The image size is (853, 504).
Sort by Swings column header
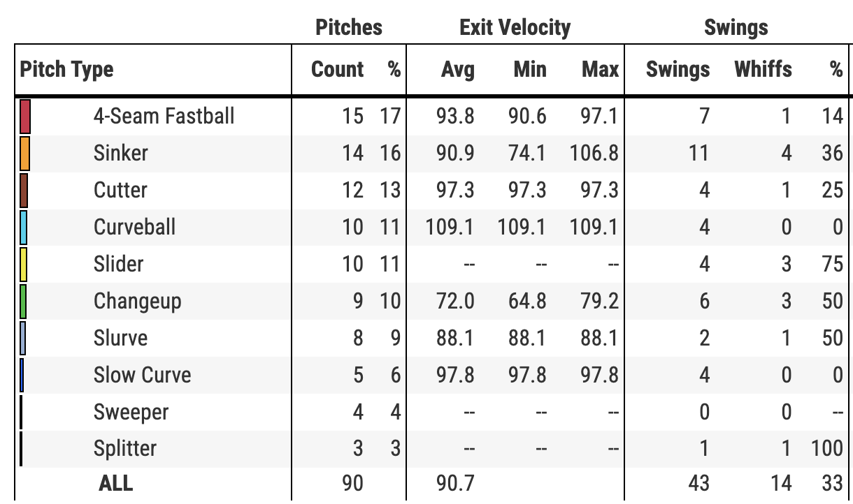[678, 70]
